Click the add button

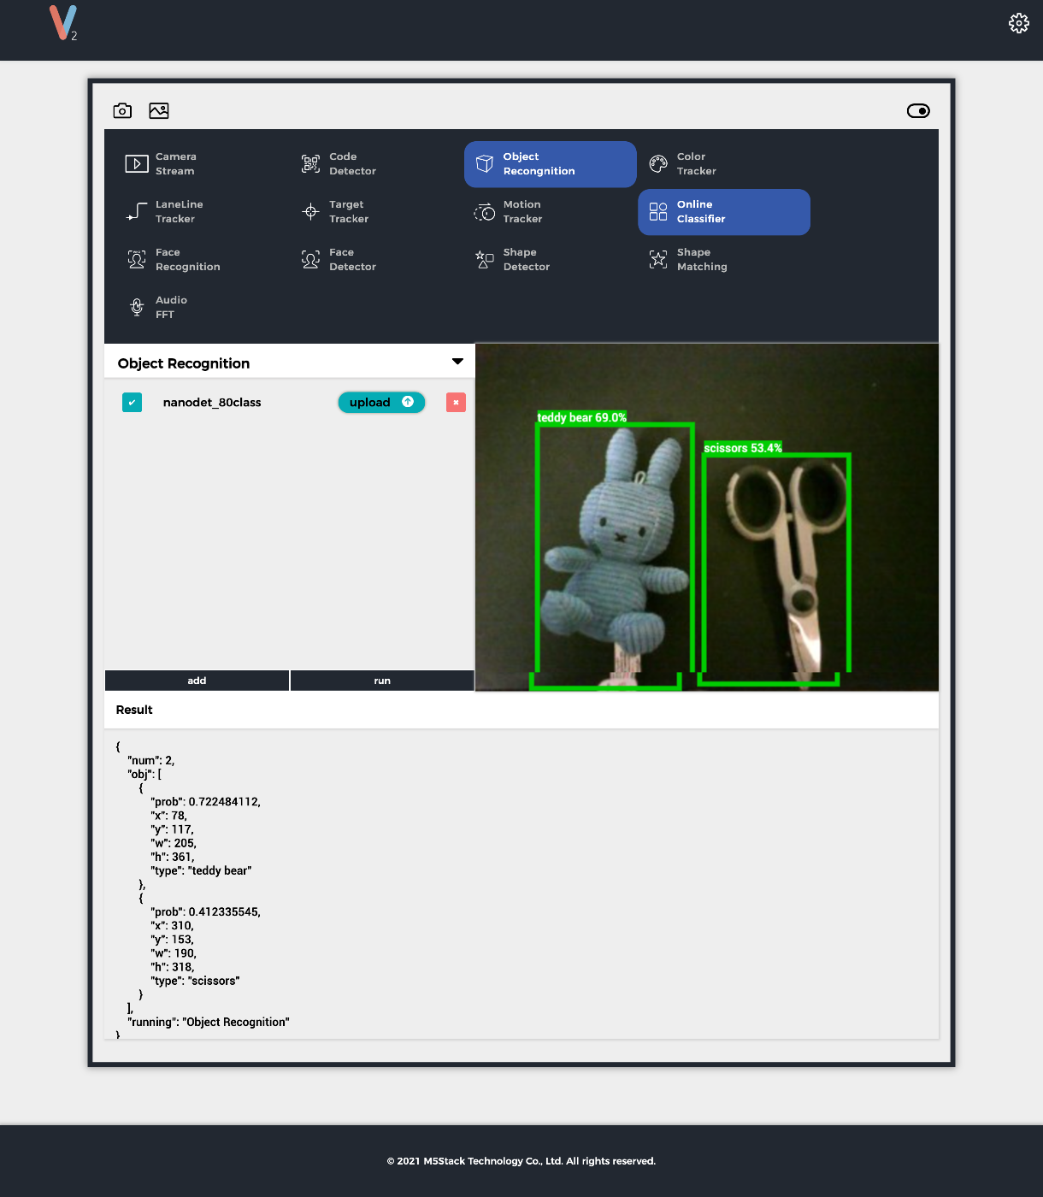tap(197, 681)
